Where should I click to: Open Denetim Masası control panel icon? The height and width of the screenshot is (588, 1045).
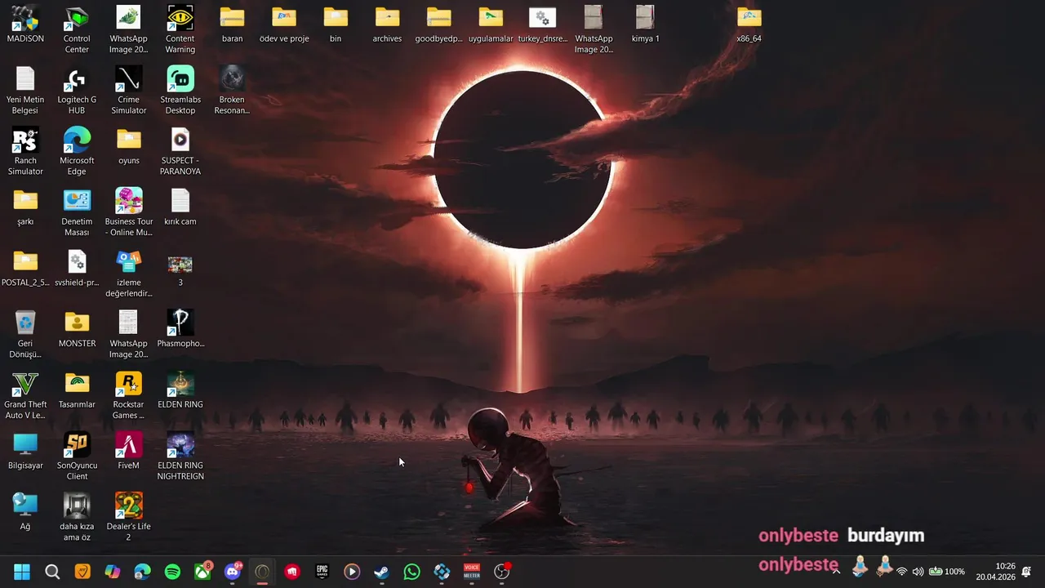point(77,214)
